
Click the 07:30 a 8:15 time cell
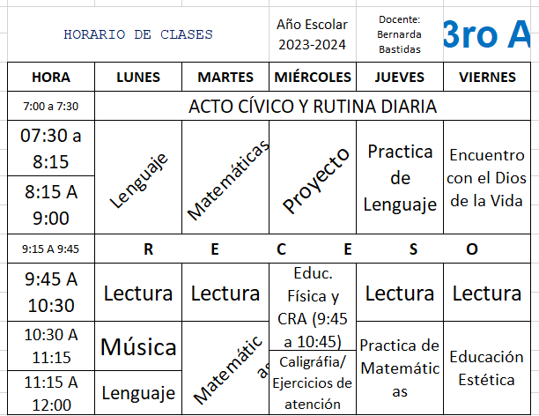[50, 149]
